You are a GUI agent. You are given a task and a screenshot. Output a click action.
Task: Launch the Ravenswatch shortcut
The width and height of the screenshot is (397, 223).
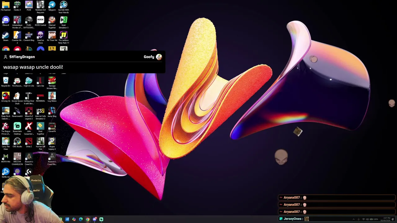(17, 112)
